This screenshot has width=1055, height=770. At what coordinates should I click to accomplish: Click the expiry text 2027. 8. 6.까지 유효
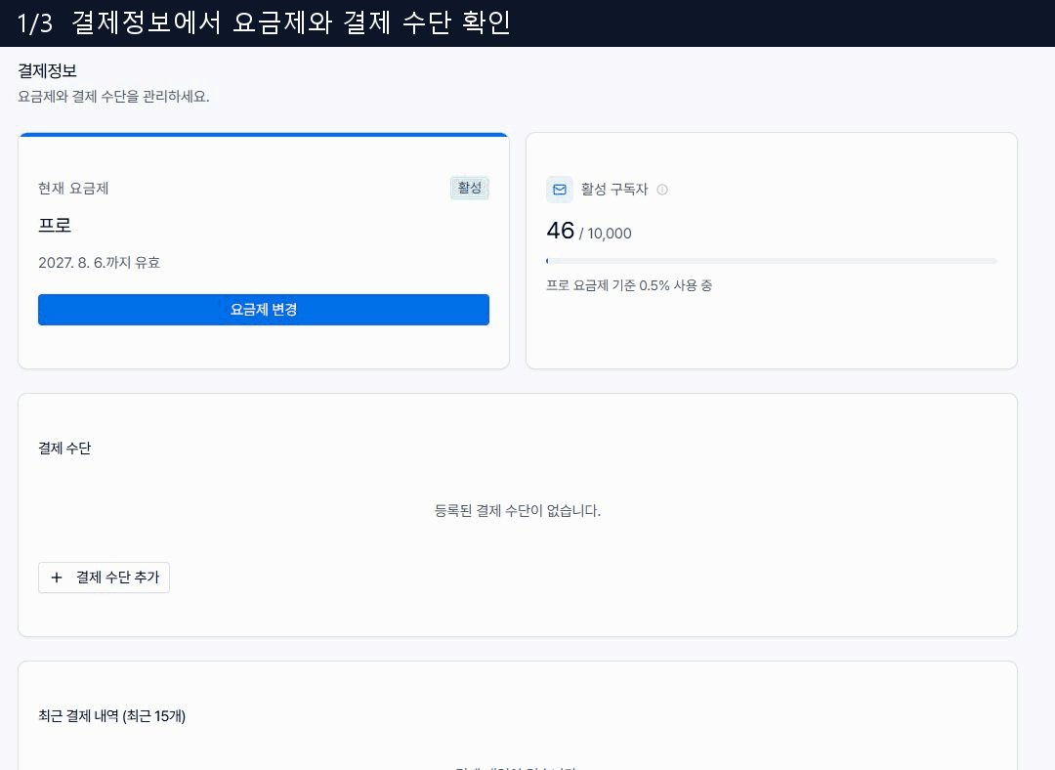click(99, 263)
